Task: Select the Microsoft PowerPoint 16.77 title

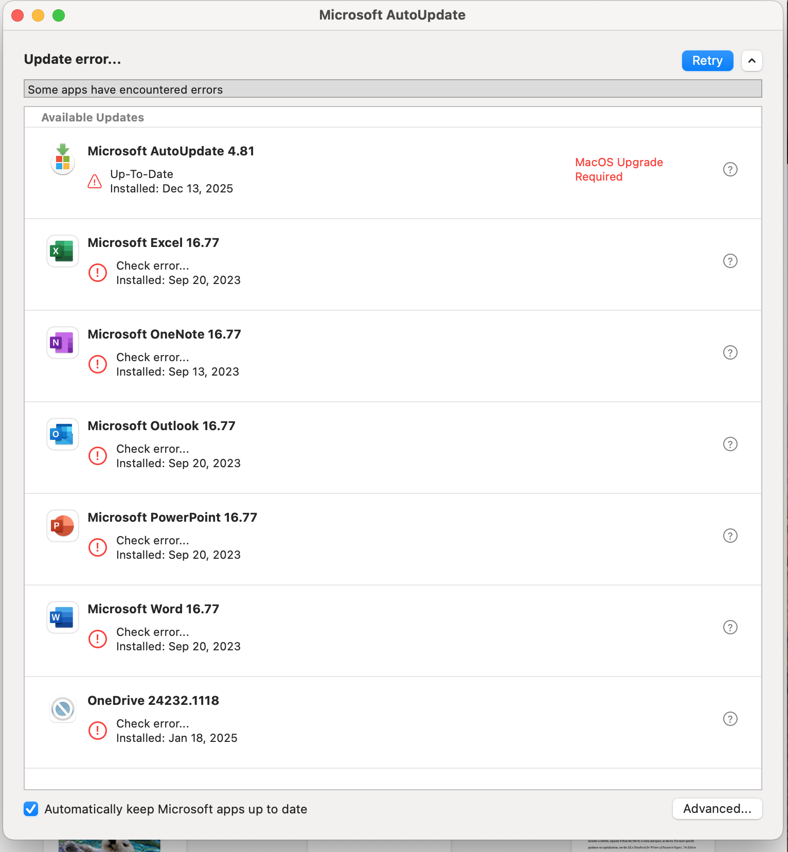Action: pyautogui.click(x=172, y=518)
